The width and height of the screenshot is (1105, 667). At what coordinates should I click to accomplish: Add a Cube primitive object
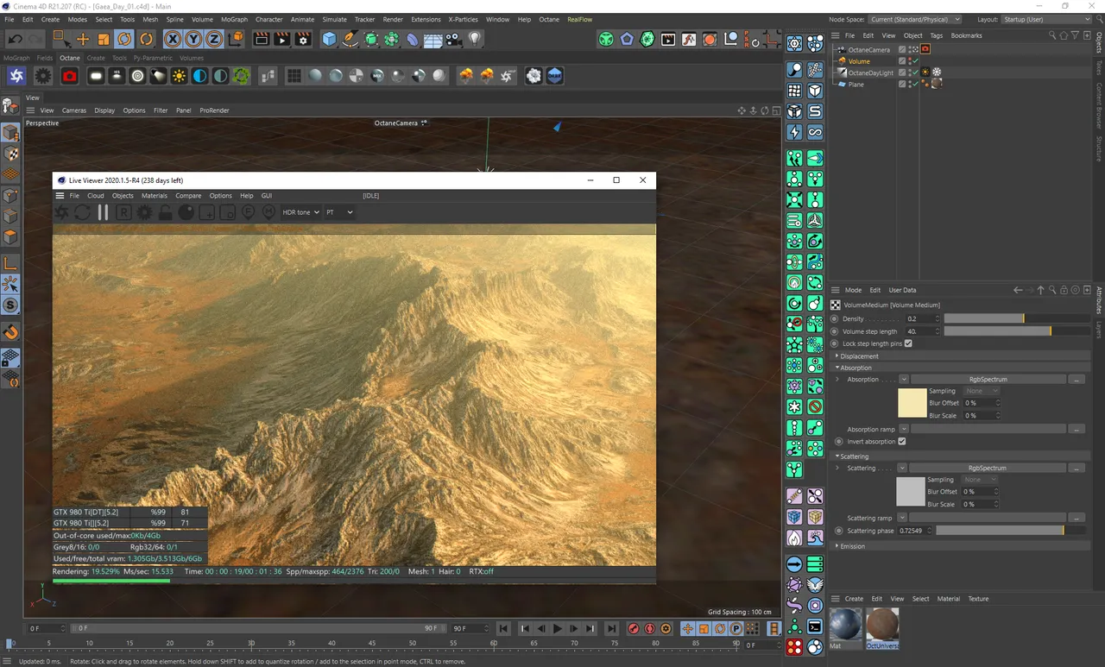click(329, 39)
